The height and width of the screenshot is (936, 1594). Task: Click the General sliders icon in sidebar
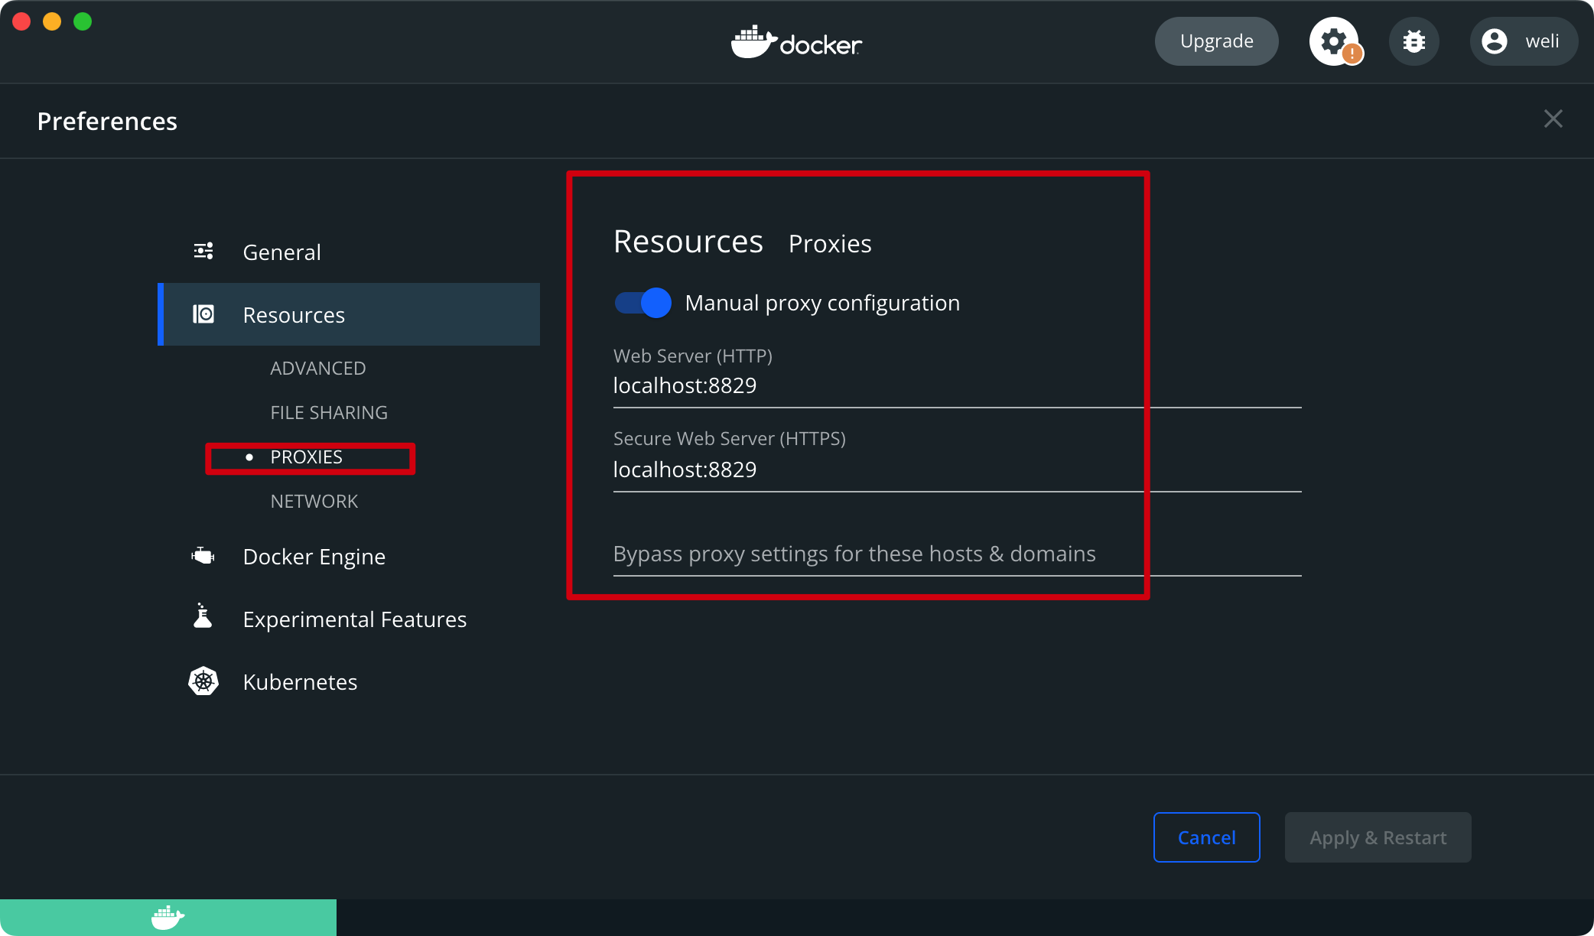click(203, 252)
